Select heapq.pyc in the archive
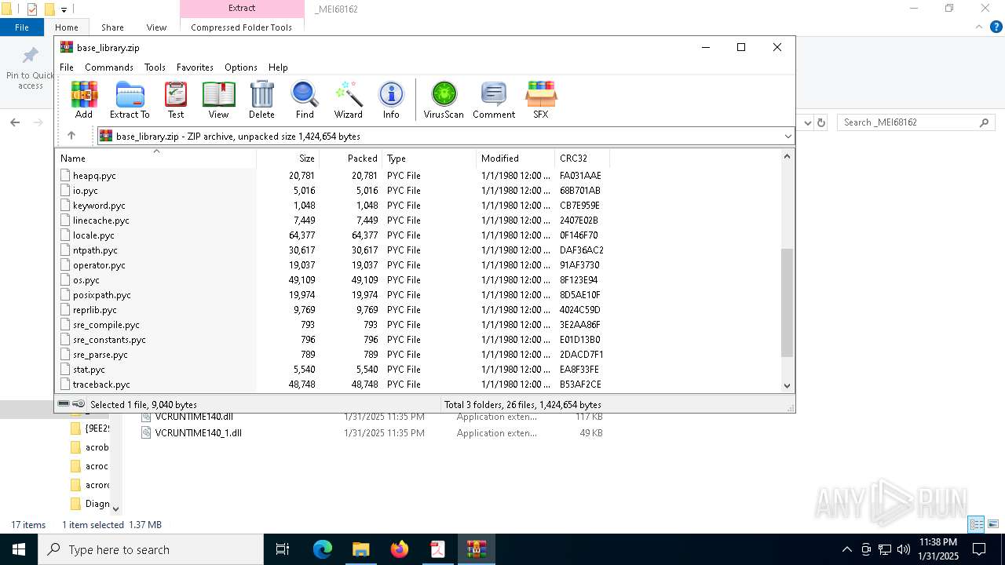This screenshot has width=1005, height=565. [x=94, y=176]
